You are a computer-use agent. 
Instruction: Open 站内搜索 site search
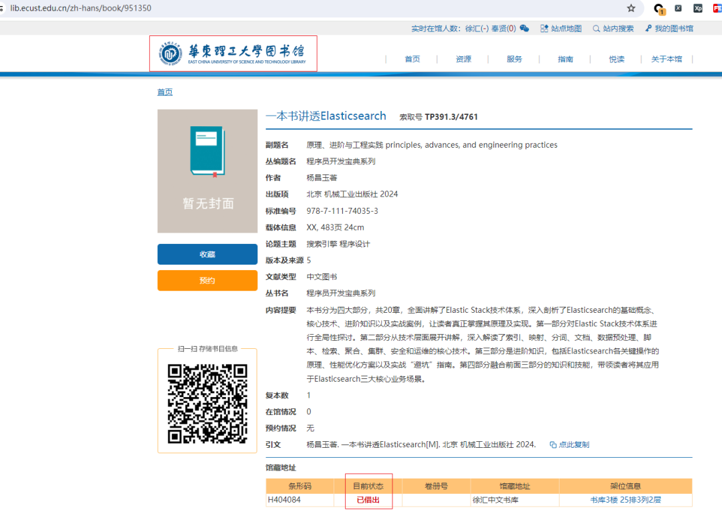pos(613,29)
